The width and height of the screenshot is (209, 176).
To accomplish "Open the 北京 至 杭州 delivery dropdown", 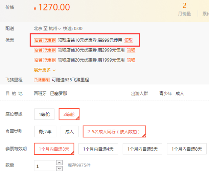I will pyautogui.click(x=47, y=29).
